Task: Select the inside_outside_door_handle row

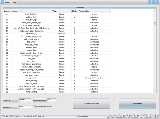Action: point(57,53)
